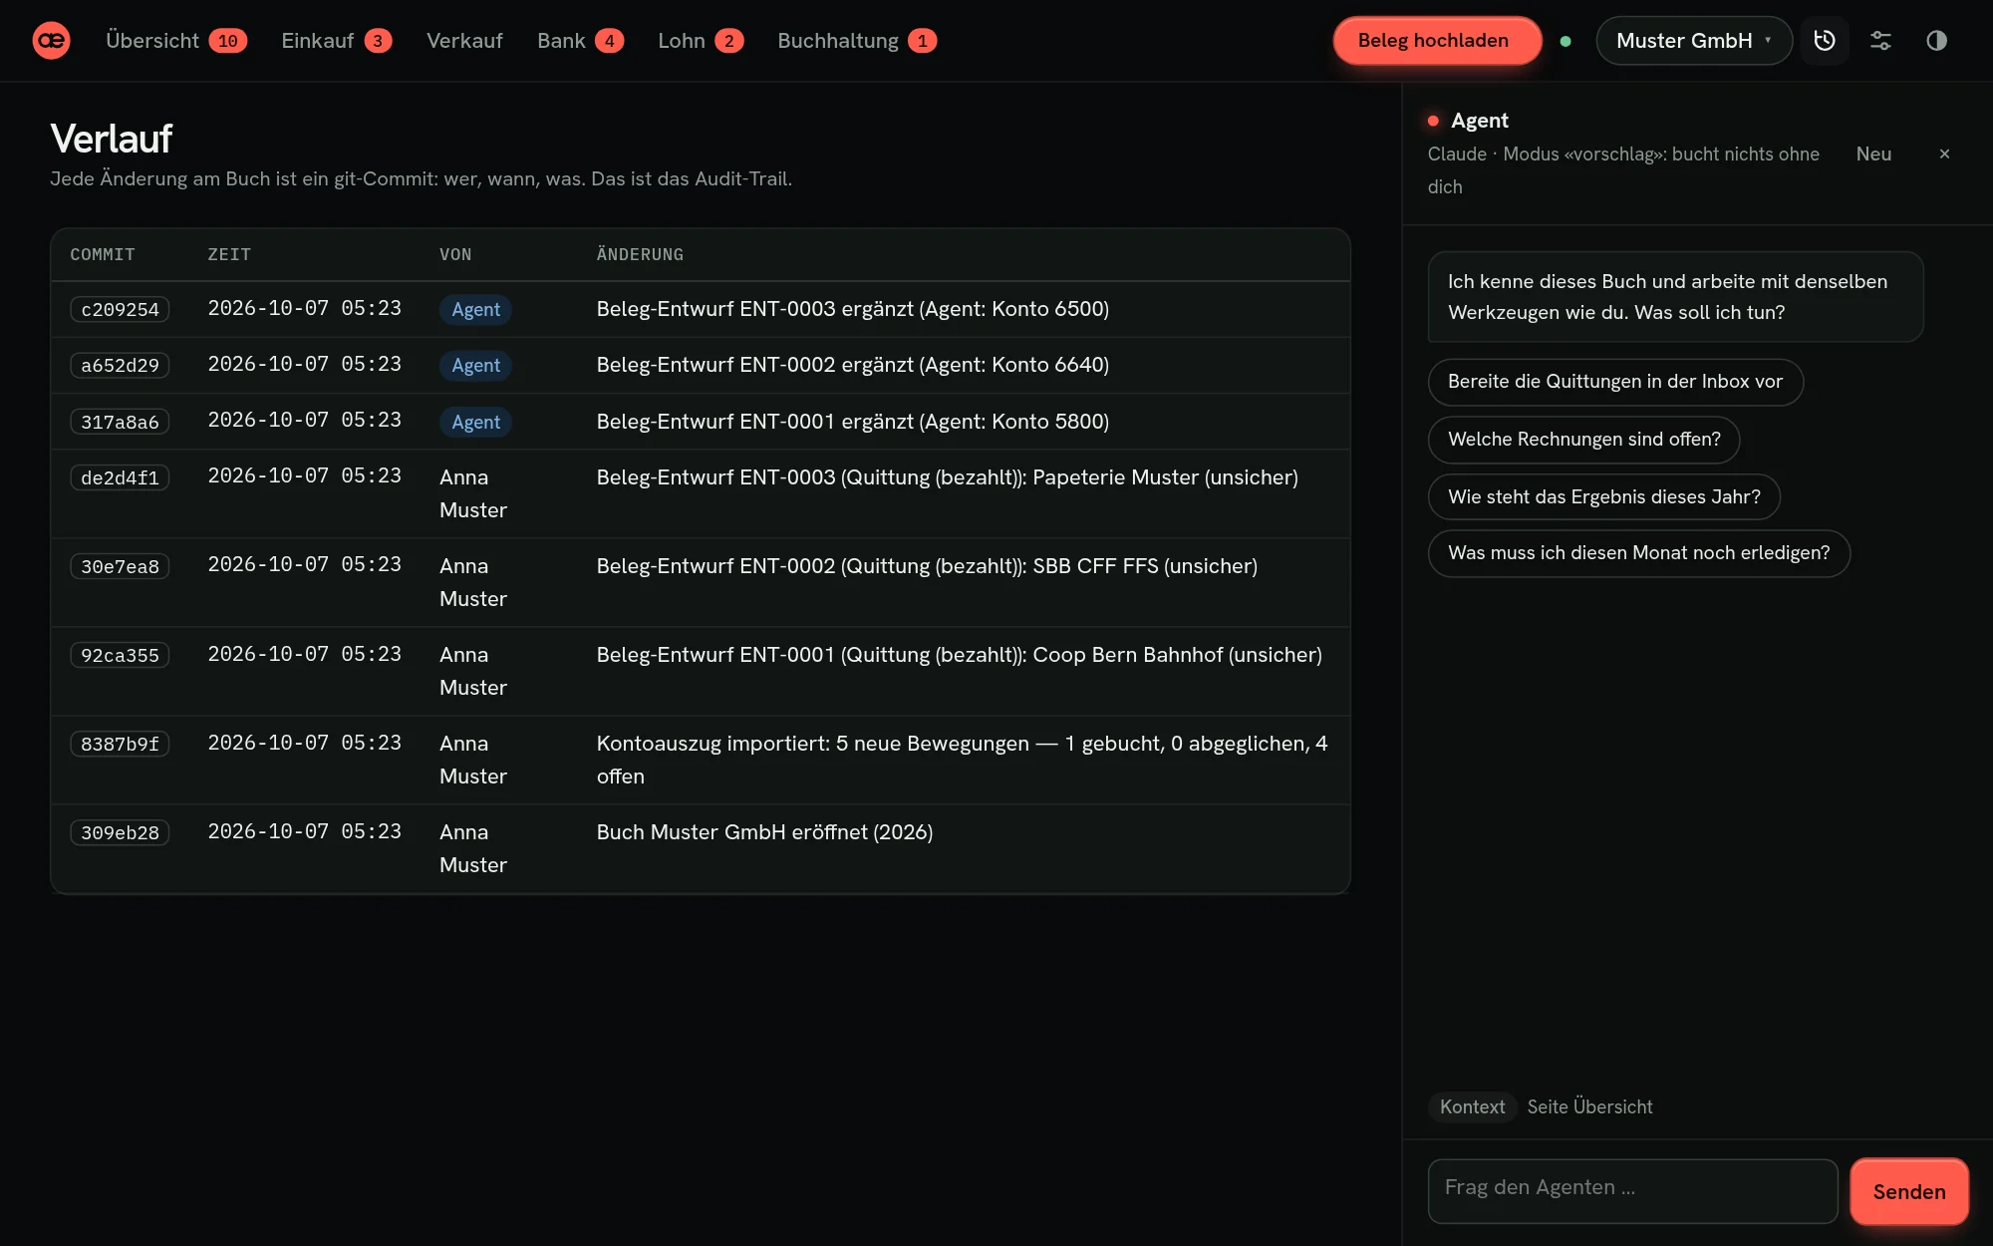Click the Beleg hochladen button
This screenshot has height=1246, width=1993.
[x=1437, y=41]
